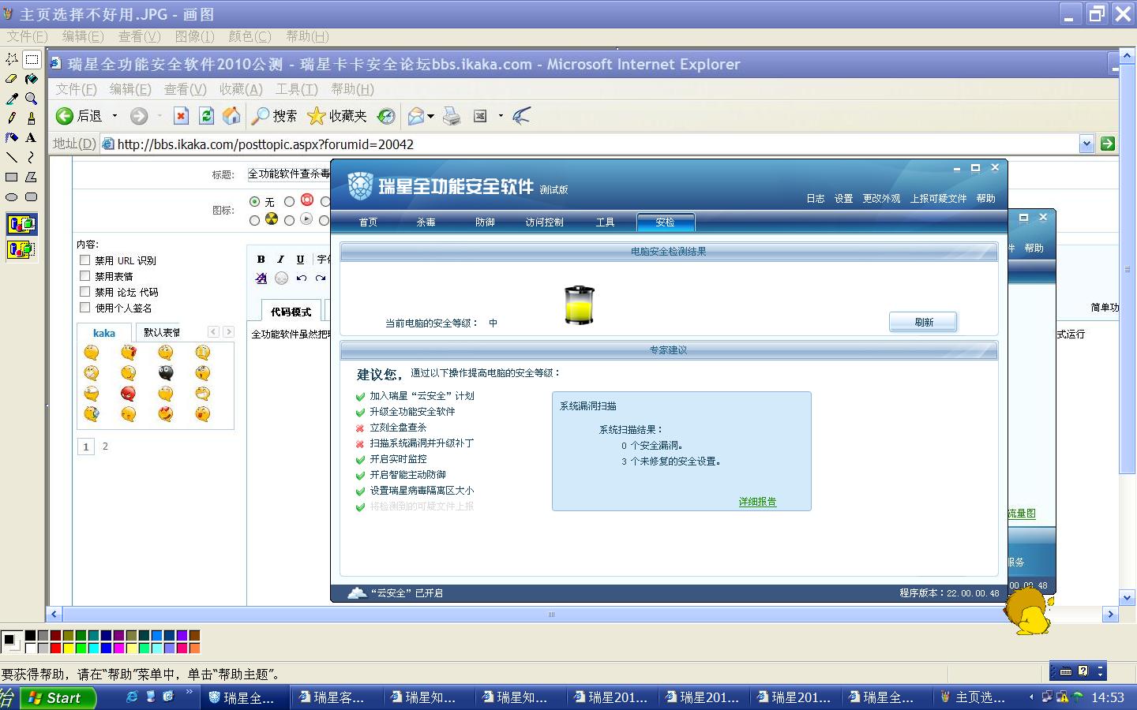Viewport: 1137px width, 710px height.
Task: Expand hidden quick launch icons chevron
Action: pos(189,693)
